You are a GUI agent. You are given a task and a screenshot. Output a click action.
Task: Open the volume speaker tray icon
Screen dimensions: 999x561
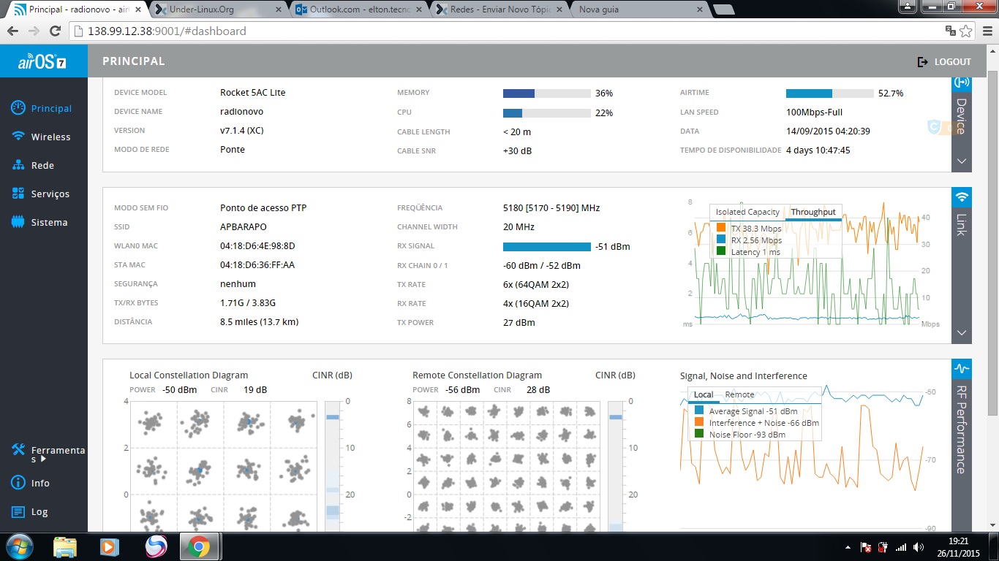[918, 547]
